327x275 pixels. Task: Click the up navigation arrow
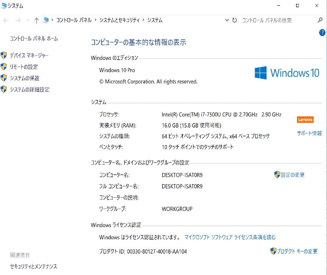[36, 21]
